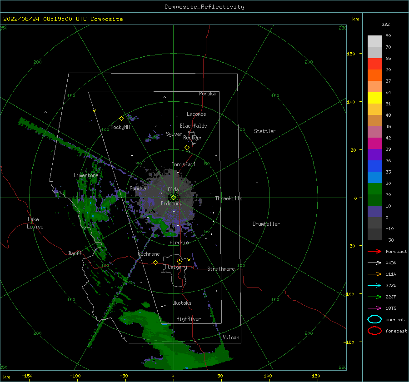Viewport: 409px width, 382px height.
Task: Select the light gray 70-80 dBZ swatch
Action: click(x=374, y=41)
